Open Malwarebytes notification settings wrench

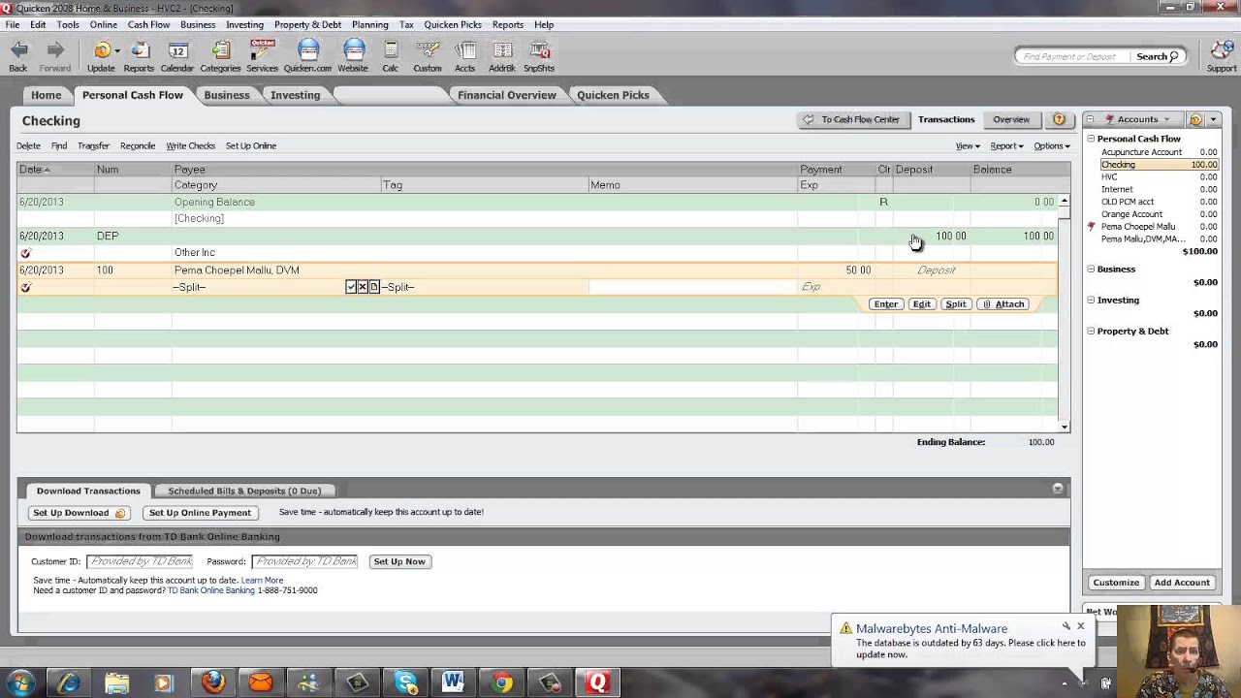click(x=1066, y=626)
